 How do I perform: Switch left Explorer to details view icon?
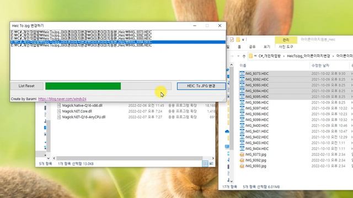coord(205,164)
